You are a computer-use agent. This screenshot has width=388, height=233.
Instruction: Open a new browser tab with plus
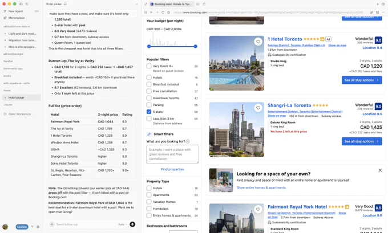pyautogui.click(x=378, y=4)
